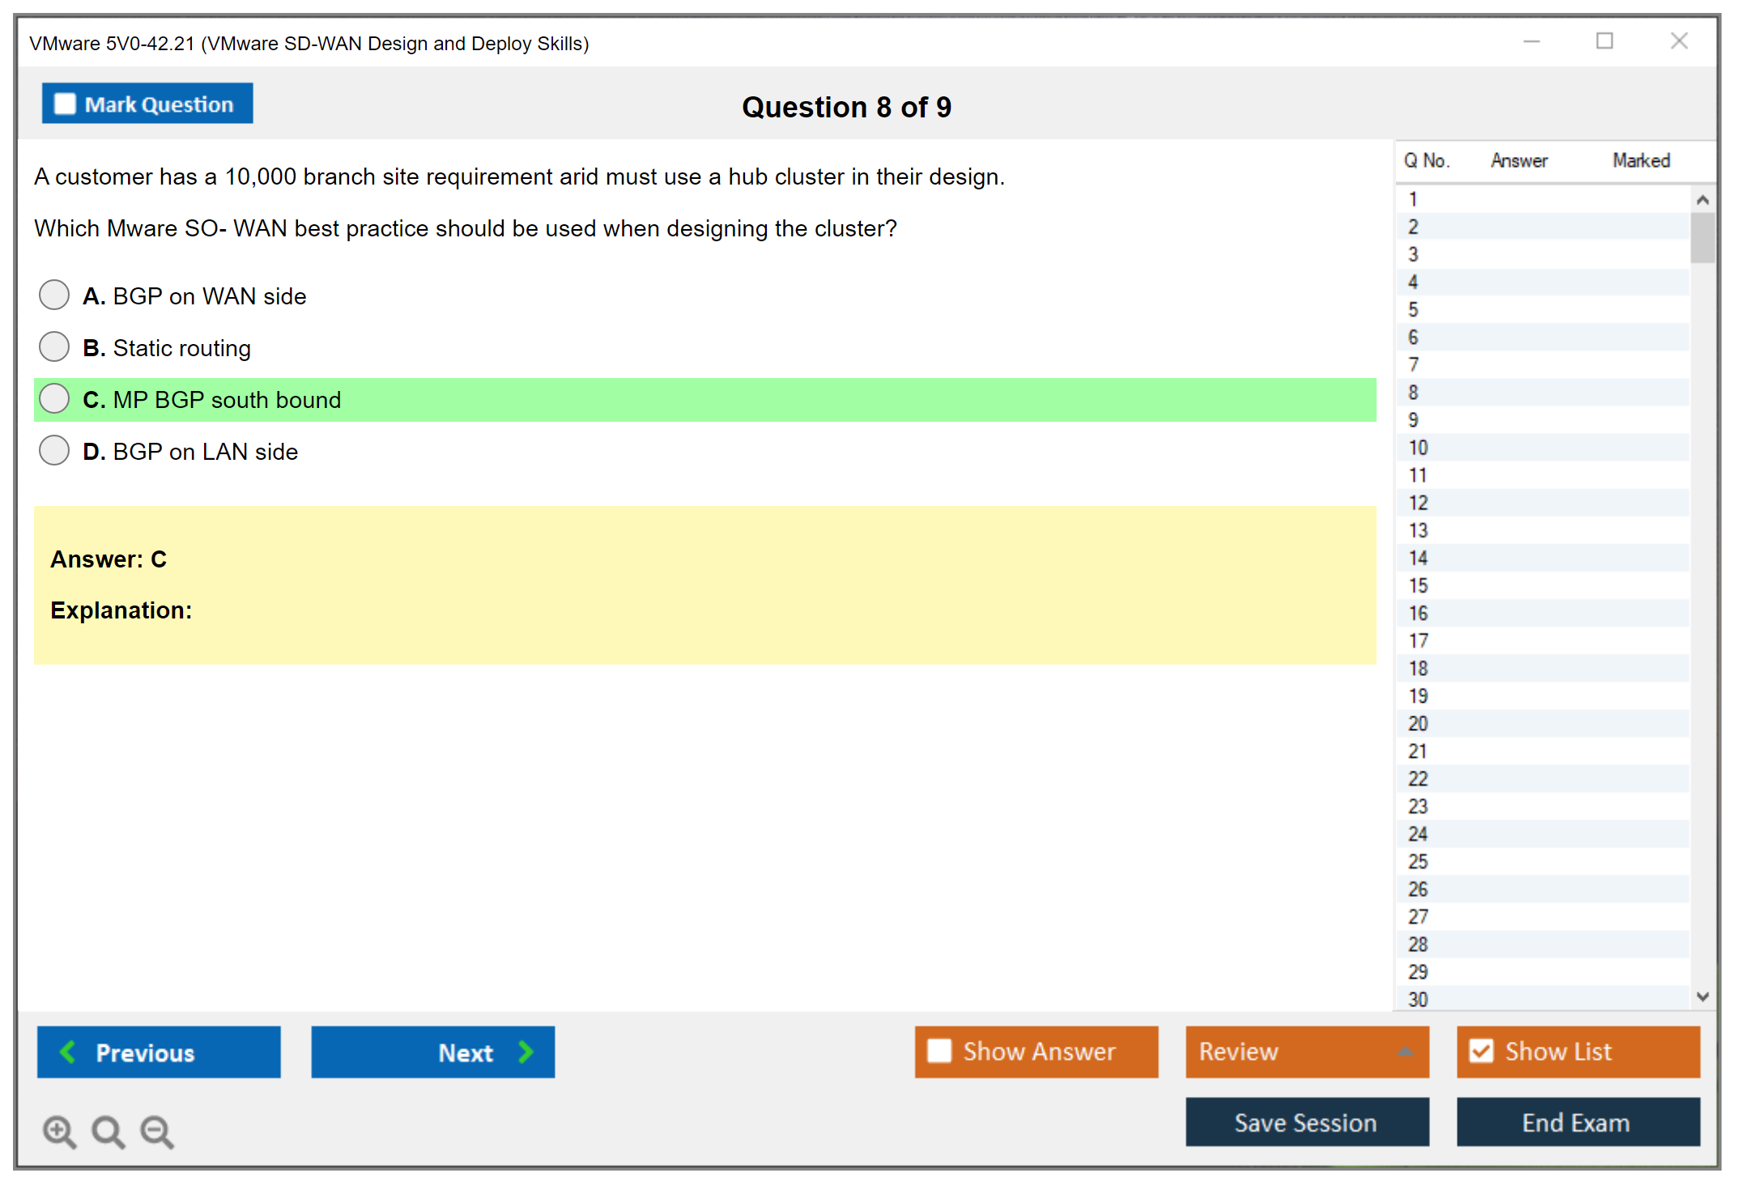Uncheck the Show List checkbox

pyautogui.click(x=1481, y=1051)
